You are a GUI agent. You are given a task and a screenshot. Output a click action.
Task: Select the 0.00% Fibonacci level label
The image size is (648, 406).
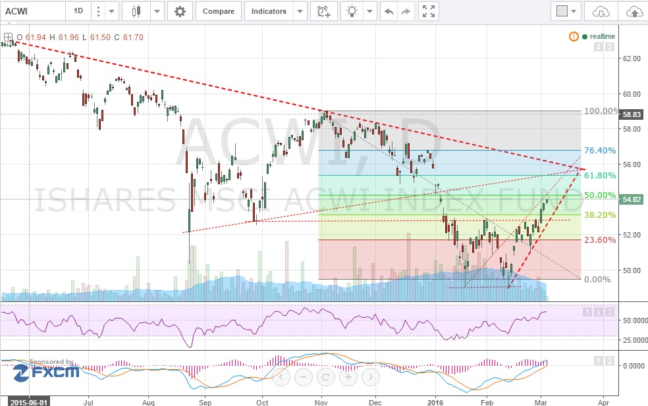coord(597,279)
